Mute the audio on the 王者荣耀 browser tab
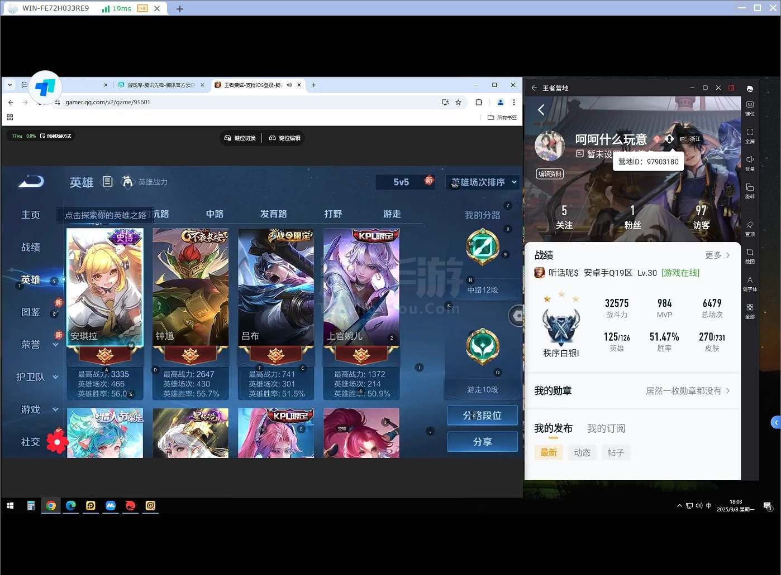This screenshot has width=781, height=575. (289, 85)
